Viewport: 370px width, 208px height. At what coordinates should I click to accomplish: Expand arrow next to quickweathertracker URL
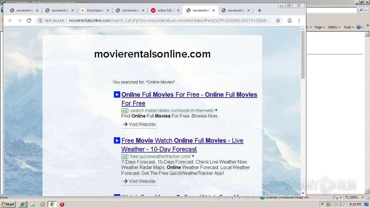click(193, 156)
